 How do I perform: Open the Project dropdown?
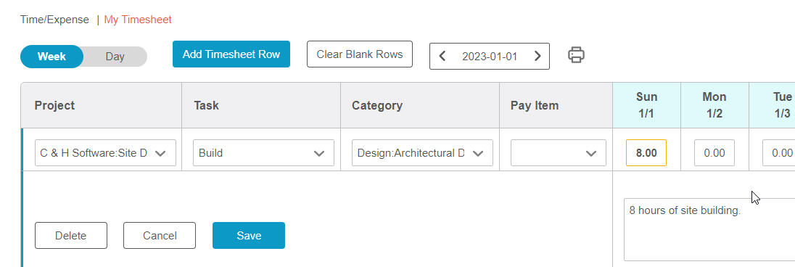point(105,153)
